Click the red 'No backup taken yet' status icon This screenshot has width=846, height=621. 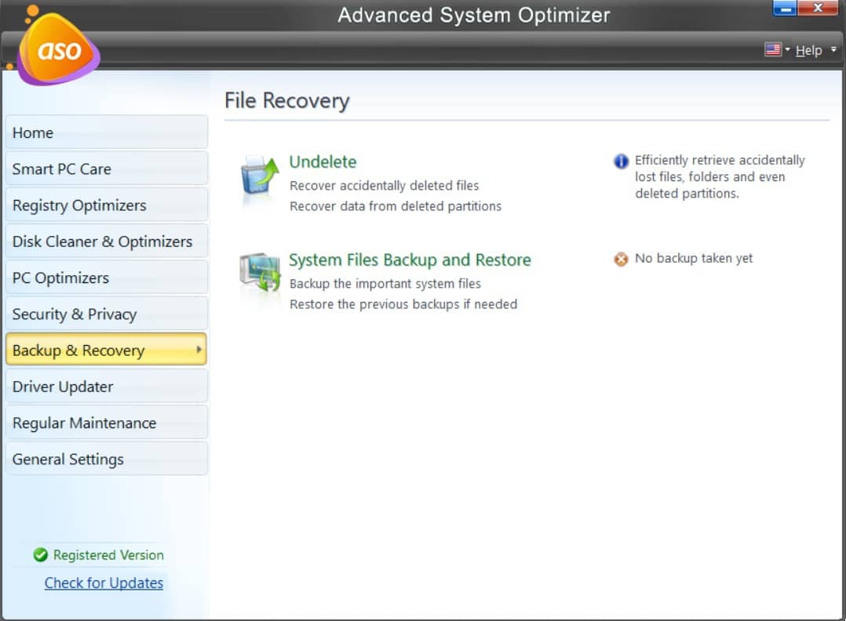(x=619, y=258)
